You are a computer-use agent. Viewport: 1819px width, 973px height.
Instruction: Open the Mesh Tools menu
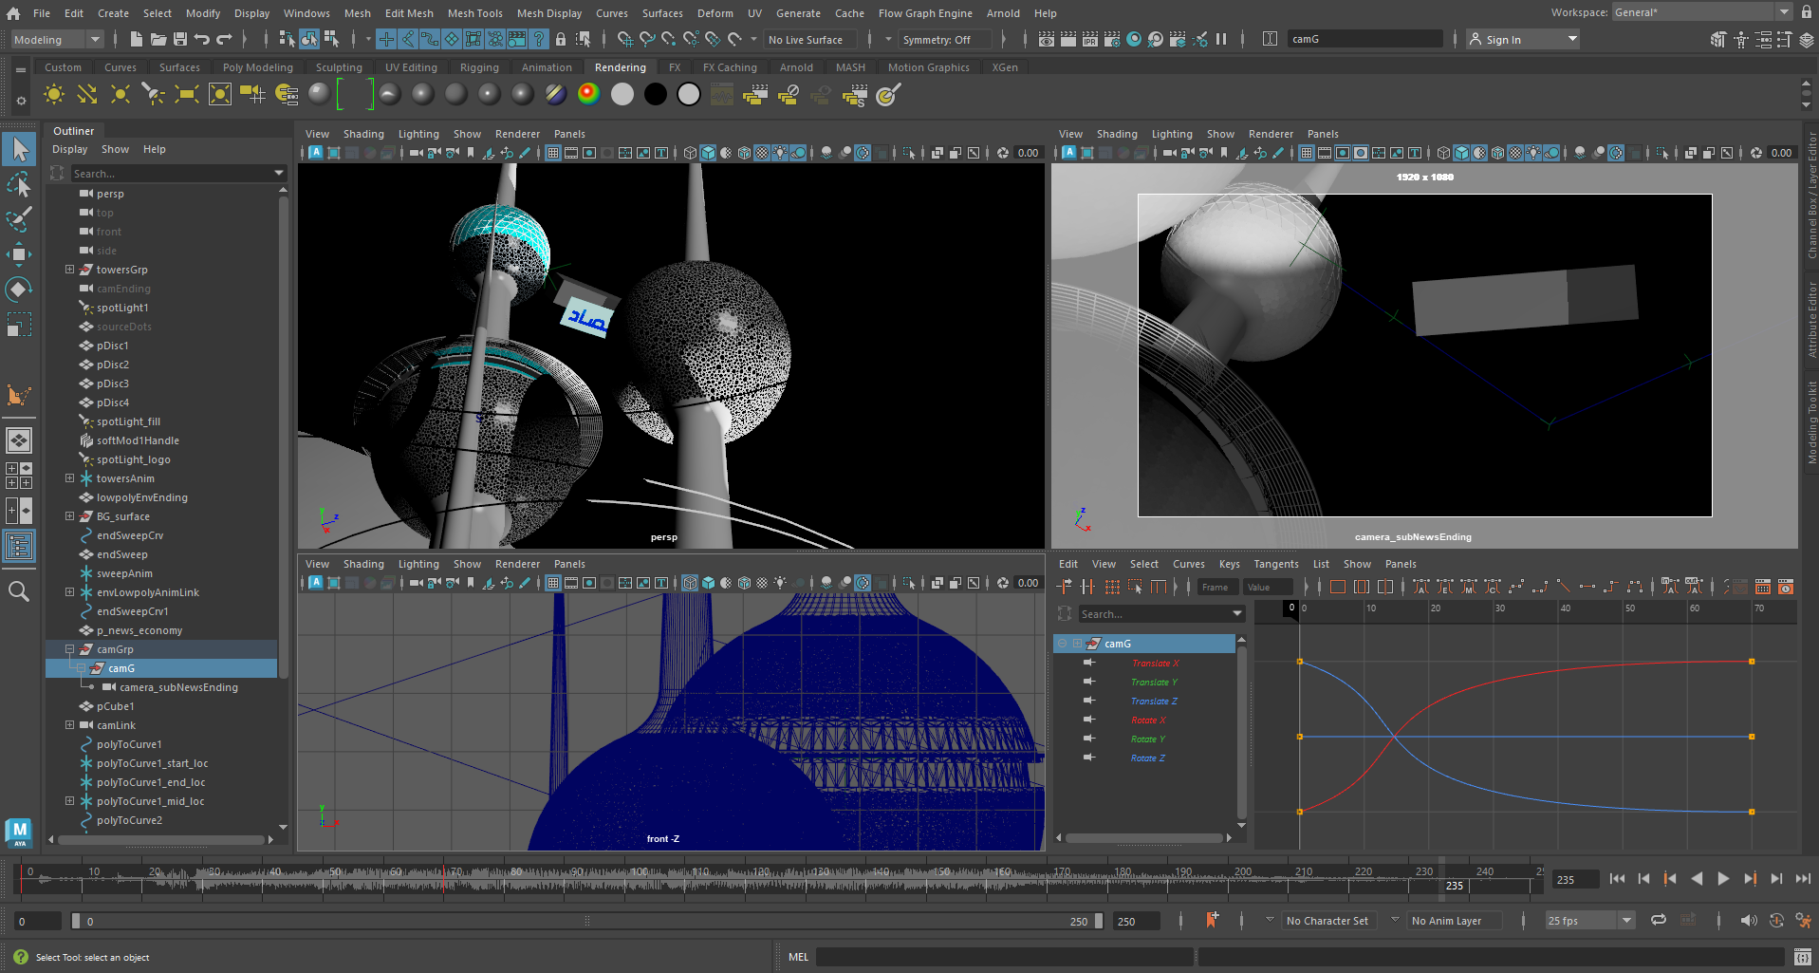tap(474, 13)
